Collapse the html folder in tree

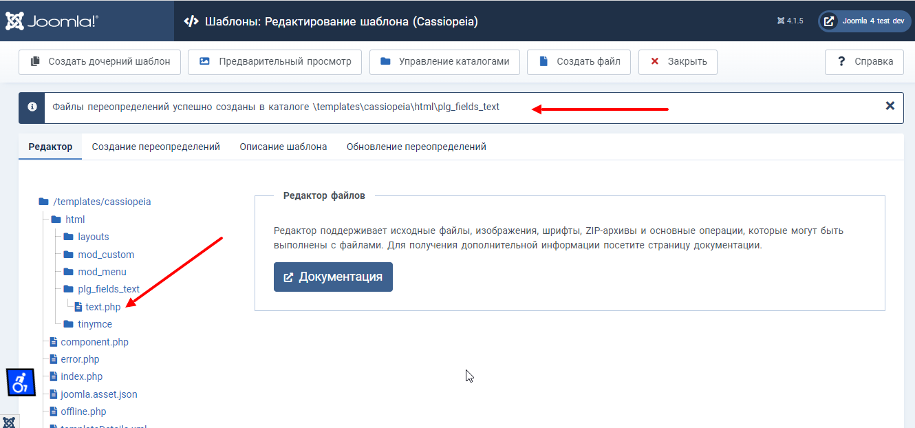click(x=75, y=220)
